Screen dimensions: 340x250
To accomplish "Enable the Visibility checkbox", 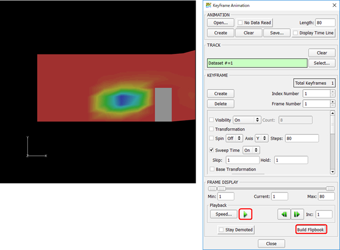I will (211, 120).
